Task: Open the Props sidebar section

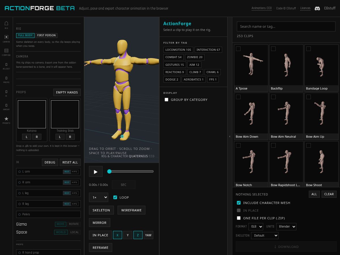Action: click(x=6, y=79)
